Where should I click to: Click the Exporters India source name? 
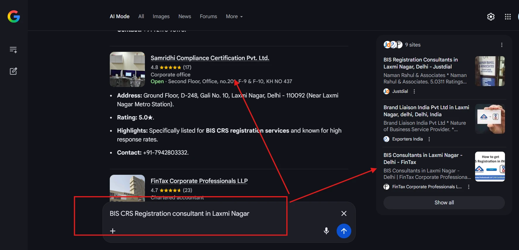407,139
